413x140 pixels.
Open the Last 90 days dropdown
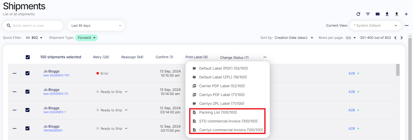point(96,26)
